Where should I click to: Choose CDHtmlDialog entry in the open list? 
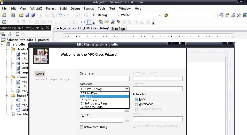[x=105, y=93]
